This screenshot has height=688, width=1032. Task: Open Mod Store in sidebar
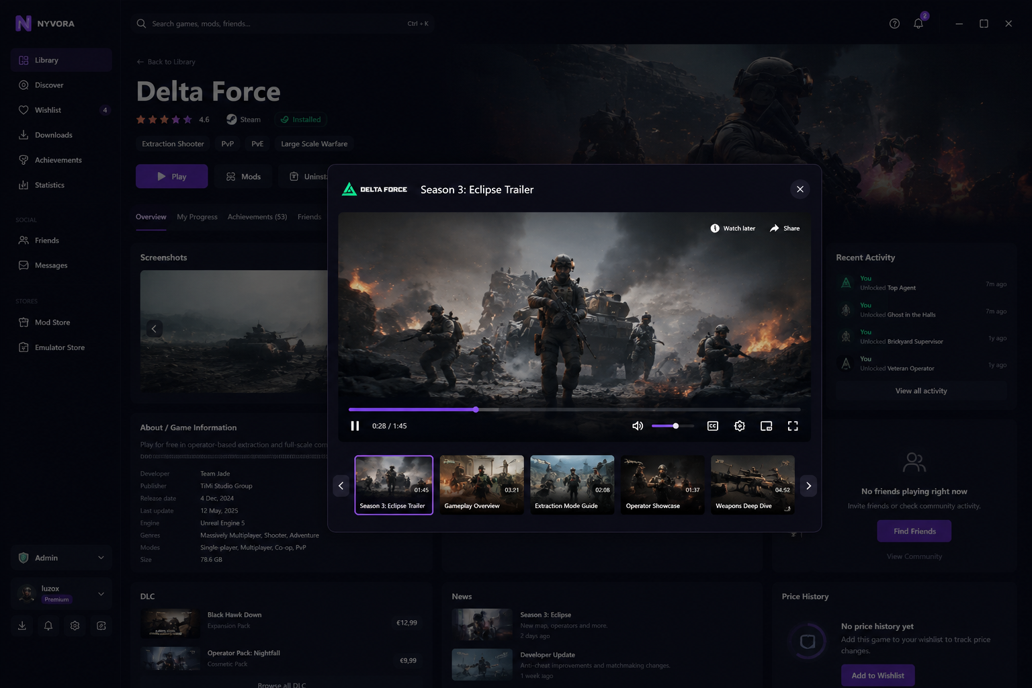(x=61, y=322)
